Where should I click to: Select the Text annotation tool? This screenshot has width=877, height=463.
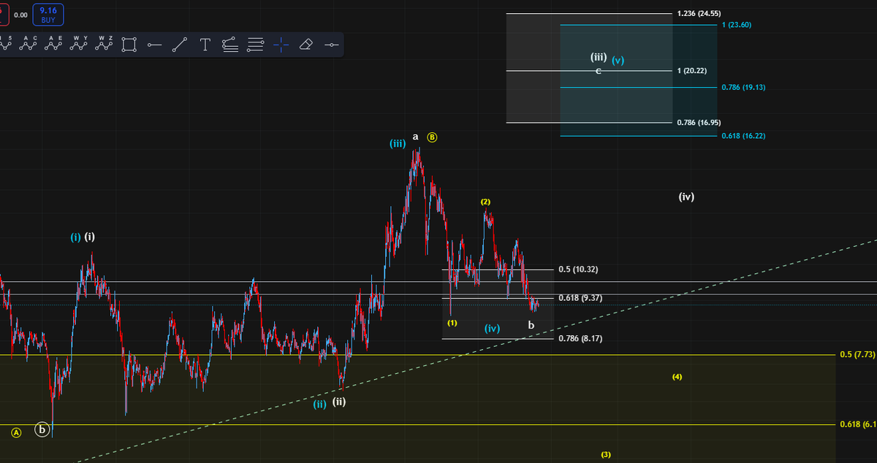[x=205, y=45]
